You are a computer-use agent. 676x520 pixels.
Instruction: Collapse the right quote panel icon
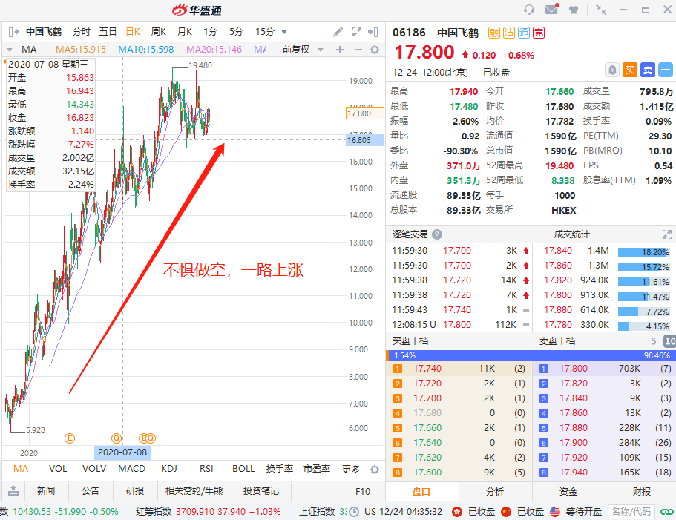373,32
